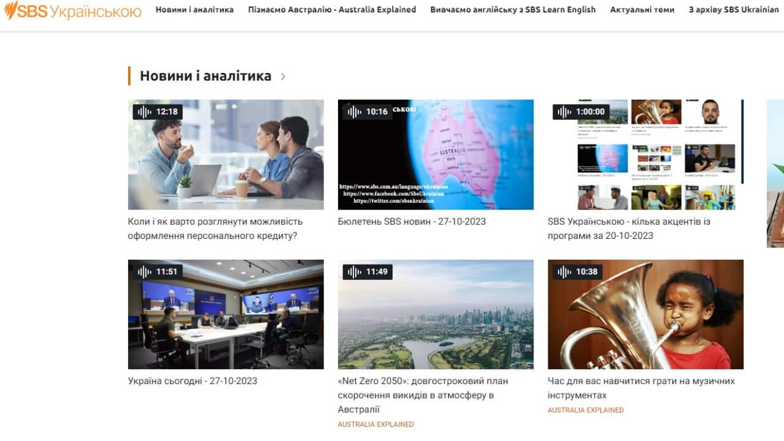Expand section via chevron beside Новини і аналітика heading
The width and height of the screenshot is (784, 441).
coord(283,77)
